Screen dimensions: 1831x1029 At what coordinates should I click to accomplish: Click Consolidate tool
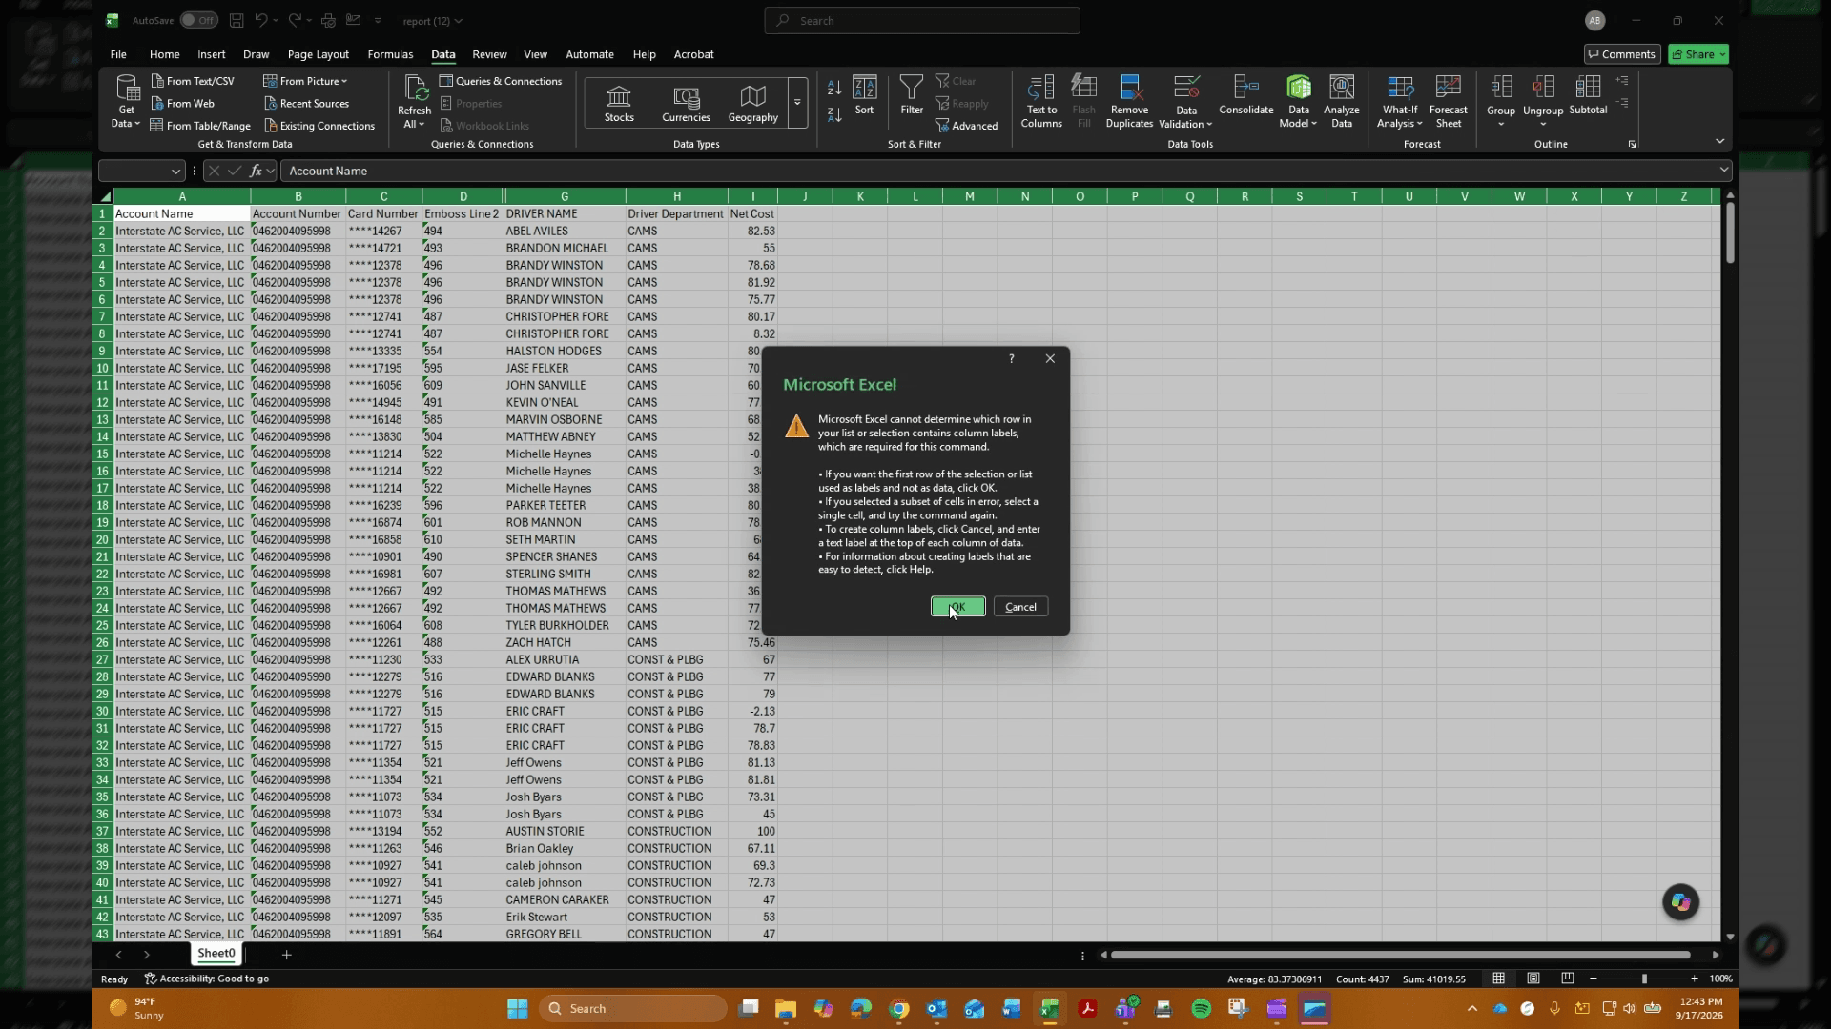point(1246,95)
